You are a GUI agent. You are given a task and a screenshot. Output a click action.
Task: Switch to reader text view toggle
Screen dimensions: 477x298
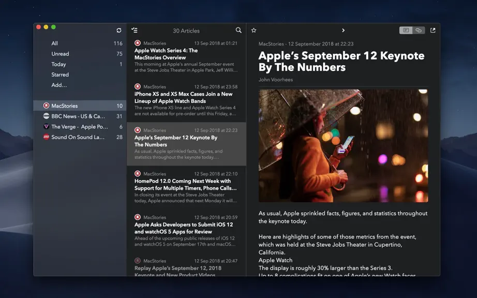[406, 30]
